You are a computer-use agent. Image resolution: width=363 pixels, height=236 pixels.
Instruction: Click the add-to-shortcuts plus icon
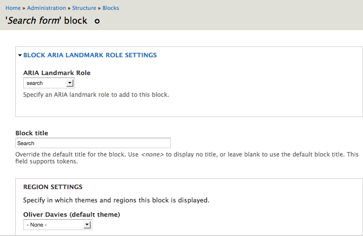[x=97, y=21]
